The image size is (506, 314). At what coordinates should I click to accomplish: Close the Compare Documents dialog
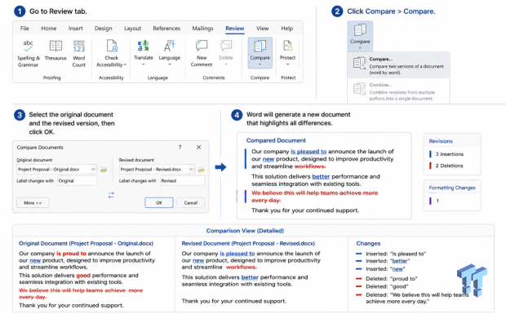[199, 147]
